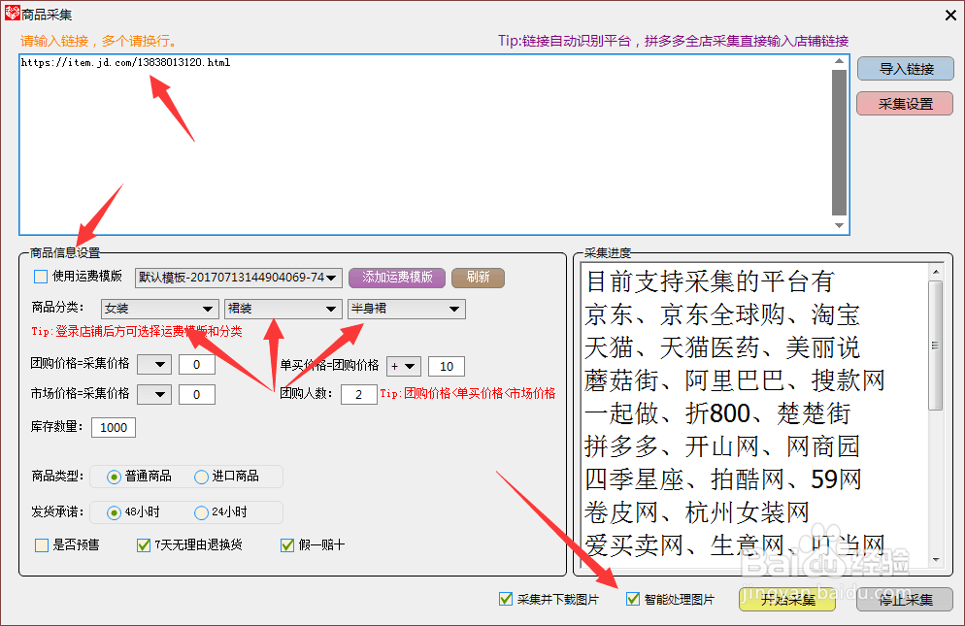Stop collection with the 停止采集 button
The height and width of the screenshot is (626, 965).
903,599
